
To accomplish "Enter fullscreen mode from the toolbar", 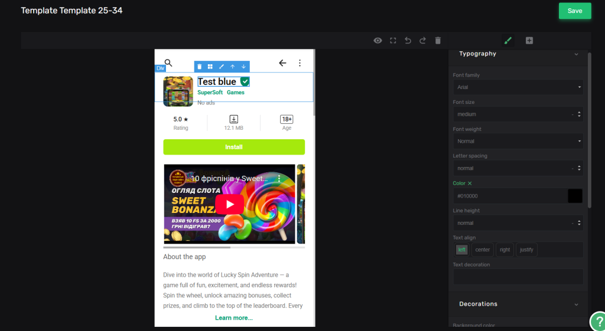I will (x=393, y=41).
